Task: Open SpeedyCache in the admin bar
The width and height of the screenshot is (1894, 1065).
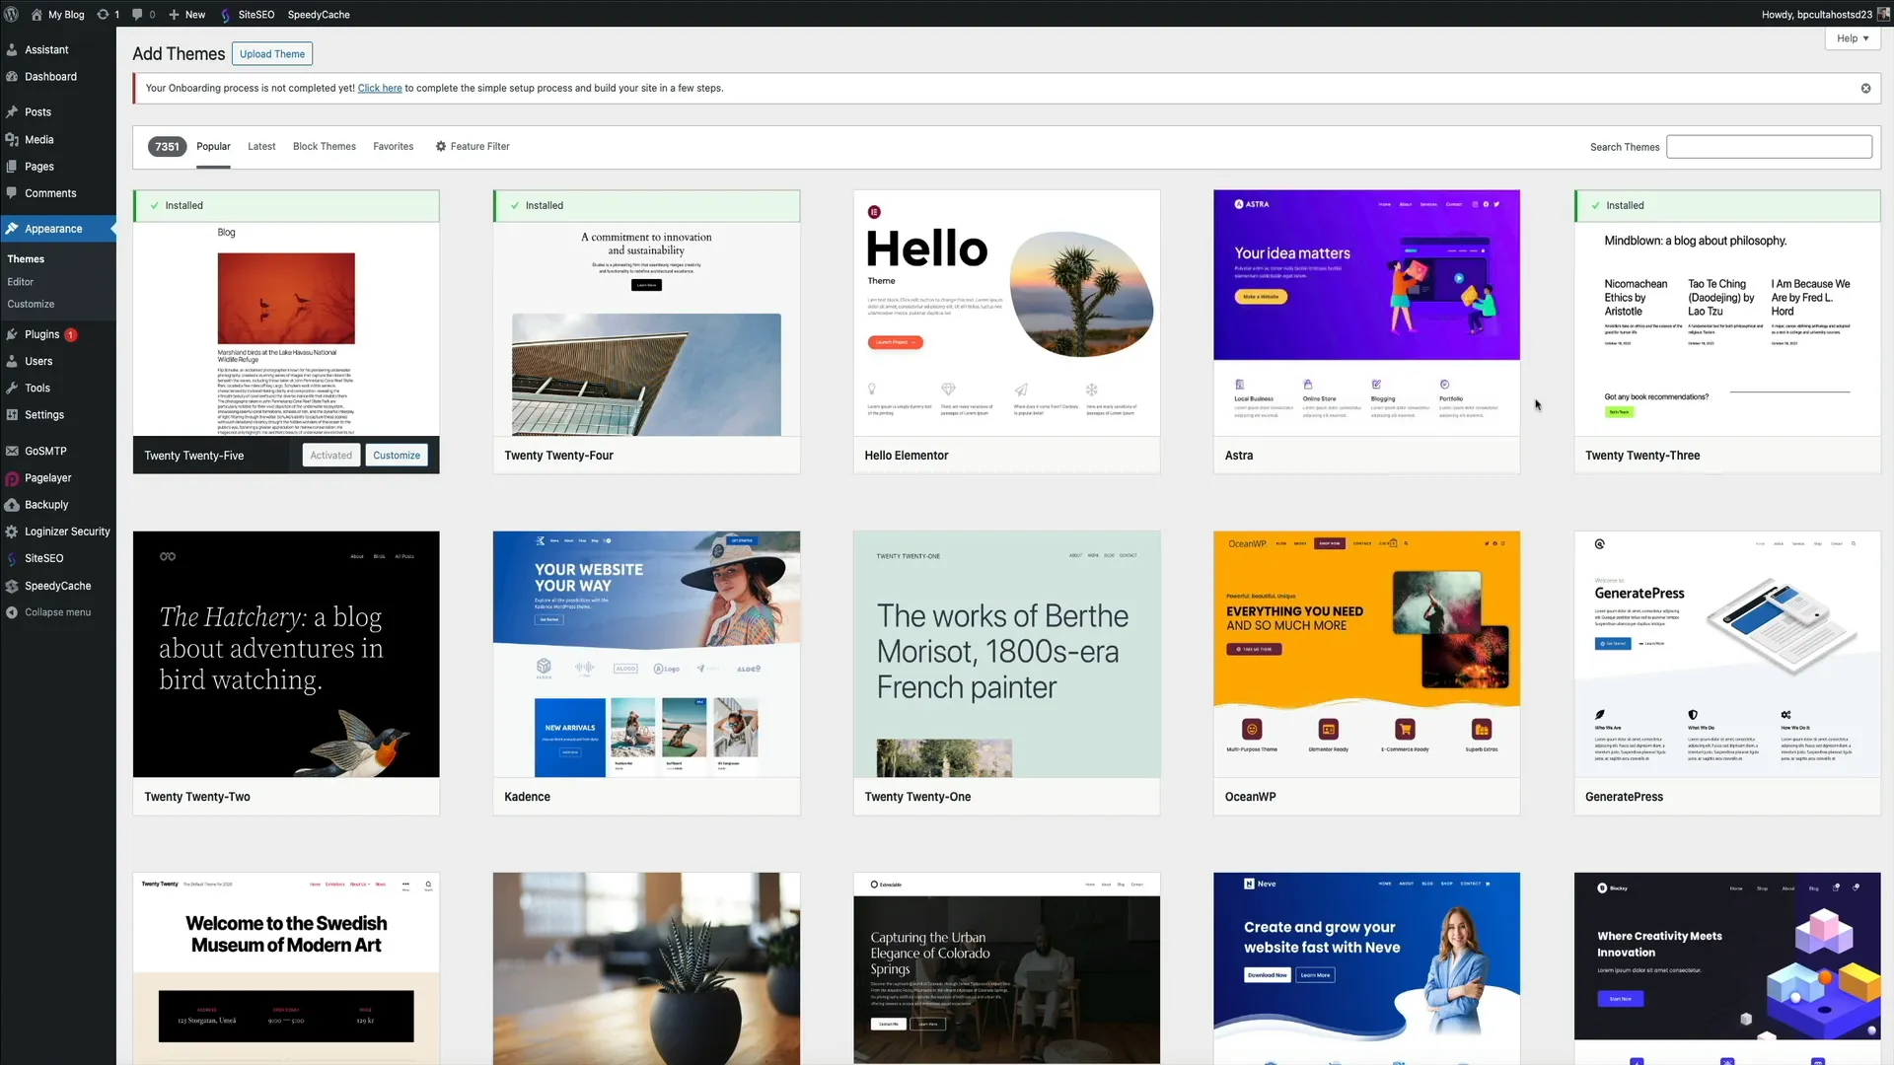Action: [319, 14]
